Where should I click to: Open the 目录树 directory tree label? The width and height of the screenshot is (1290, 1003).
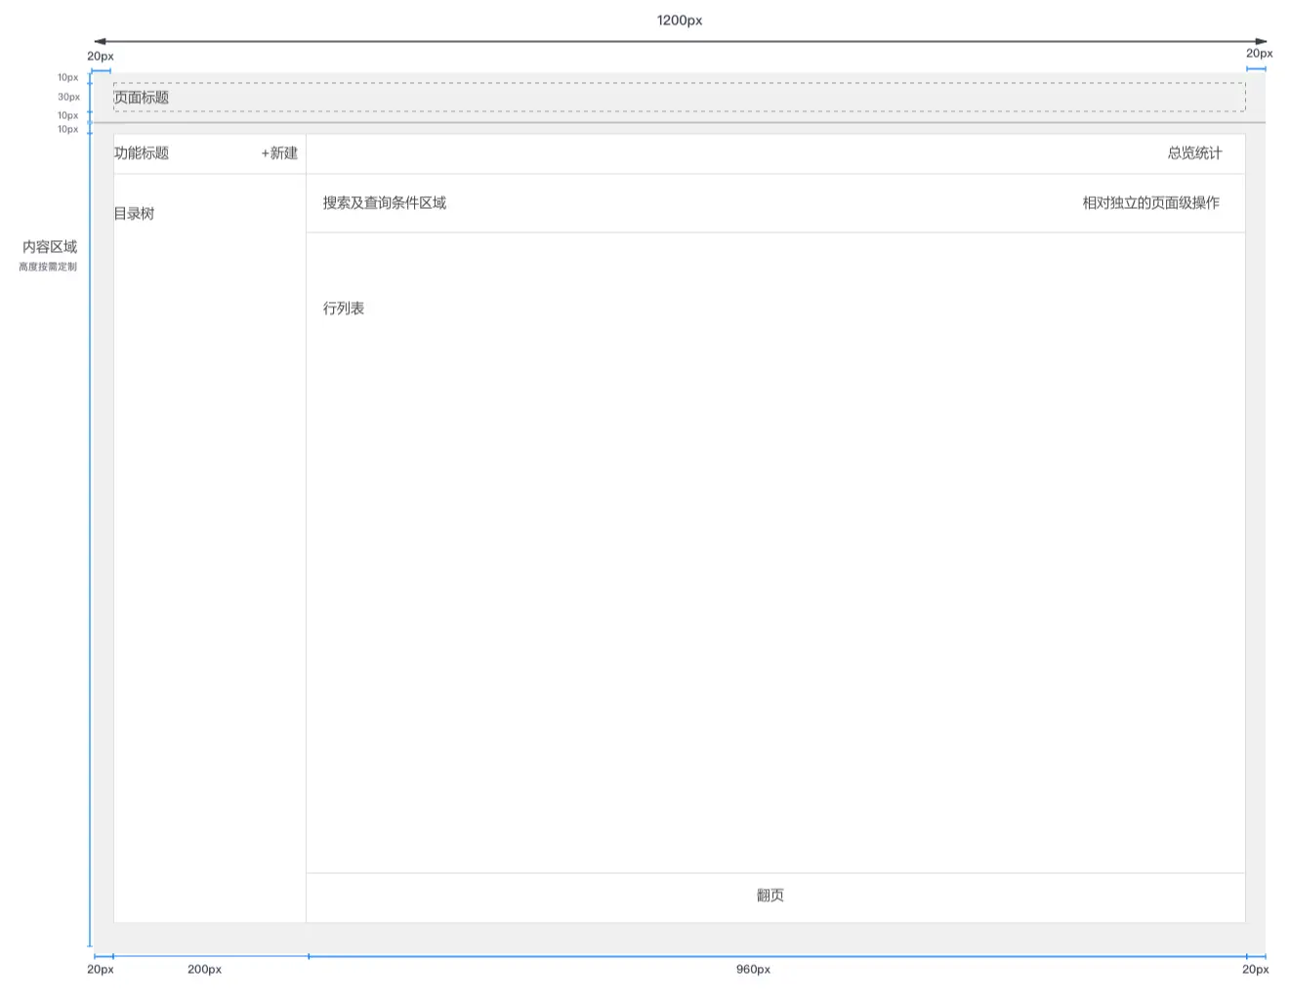tap(134, 214)
